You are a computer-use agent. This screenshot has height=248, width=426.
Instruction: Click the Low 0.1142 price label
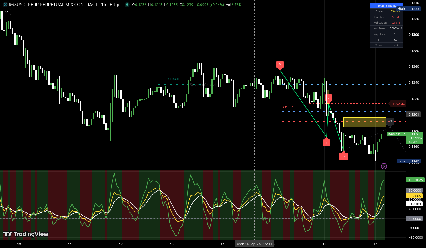coord(409,161)
